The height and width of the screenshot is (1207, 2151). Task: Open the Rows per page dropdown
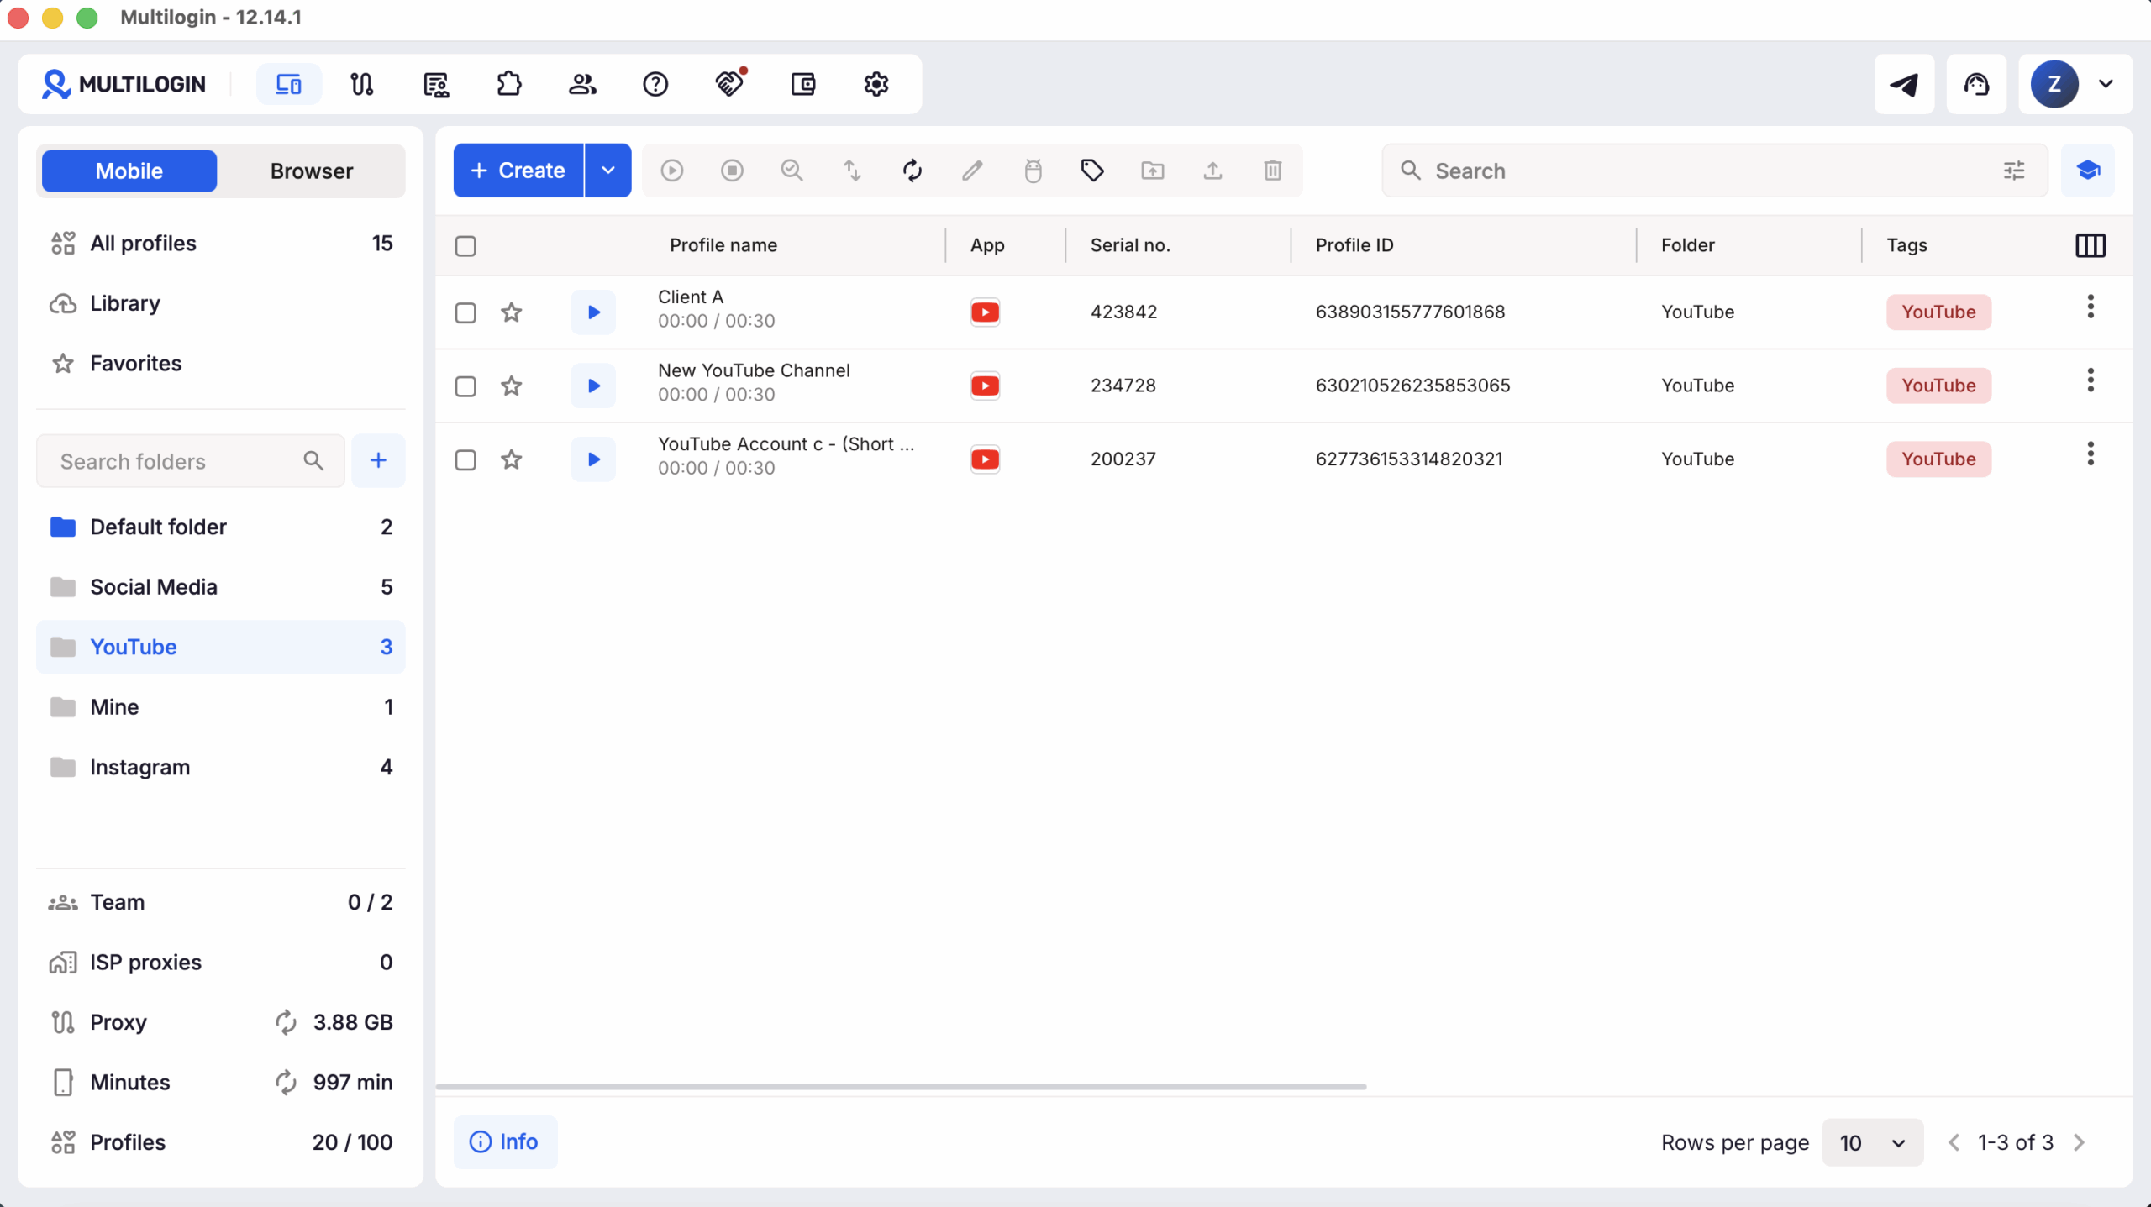pyautogui.click(x=1872, y=1142)
